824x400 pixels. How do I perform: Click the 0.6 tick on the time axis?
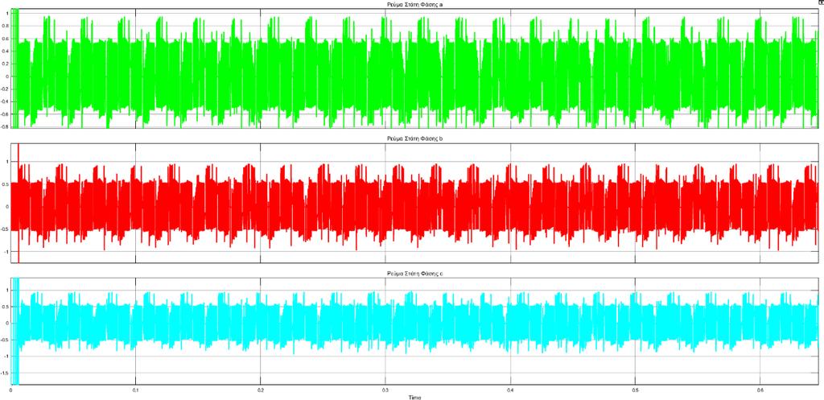[x=760, y=391]
